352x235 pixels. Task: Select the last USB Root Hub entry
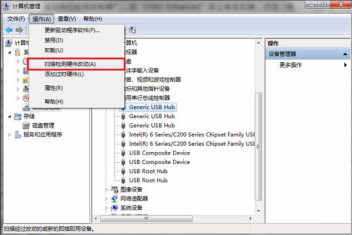click(148, 180)
